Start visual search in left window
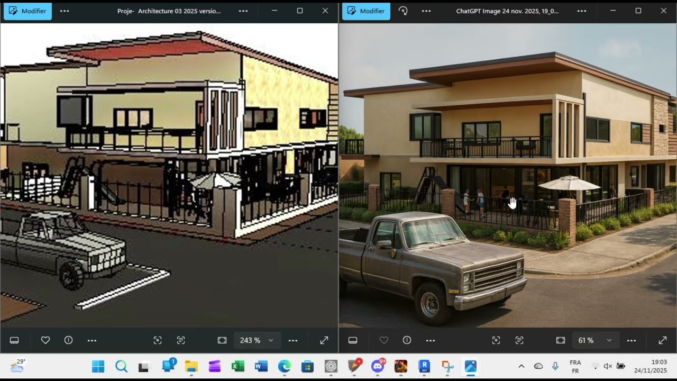The width and height of the screenshot is (677, 381). (158, 340)
